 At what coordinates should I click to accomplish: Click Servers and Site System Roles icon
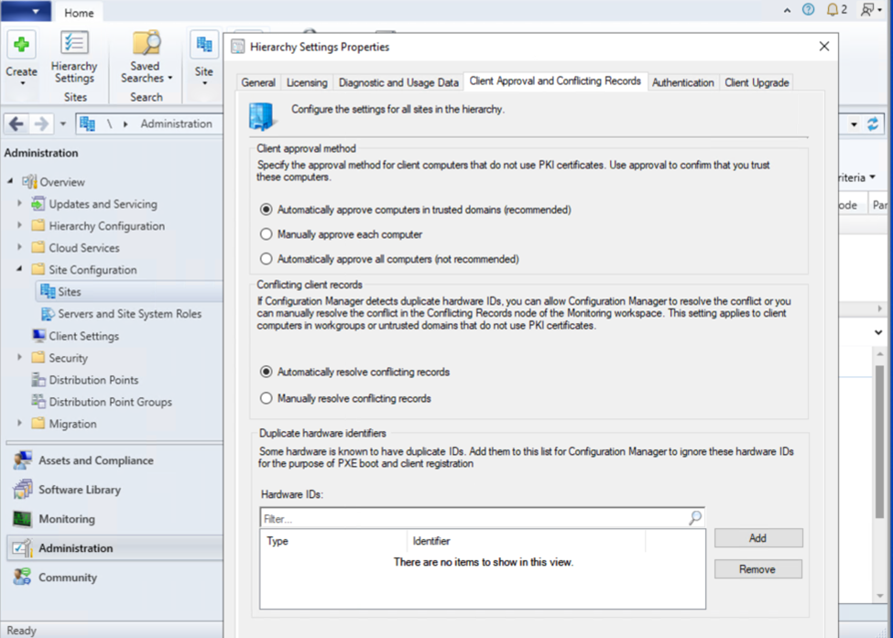click(x=48, y=314)
